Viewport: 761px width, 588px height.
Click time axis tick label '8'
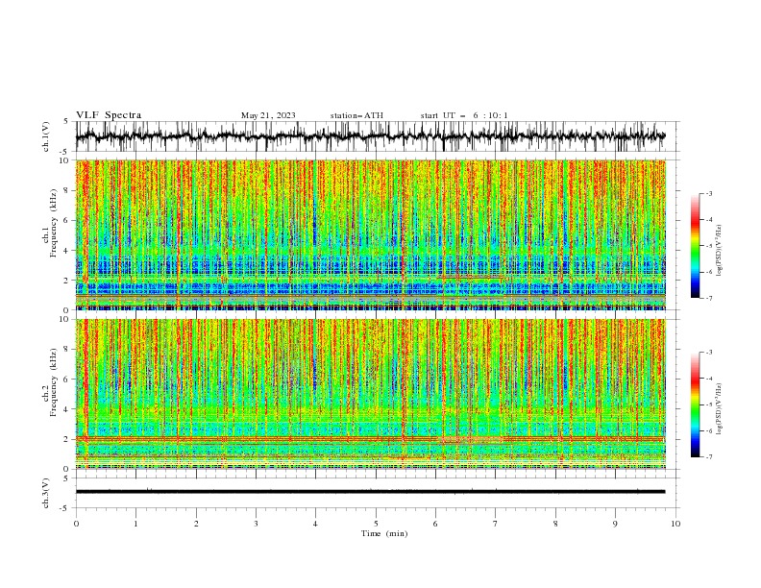555,524
